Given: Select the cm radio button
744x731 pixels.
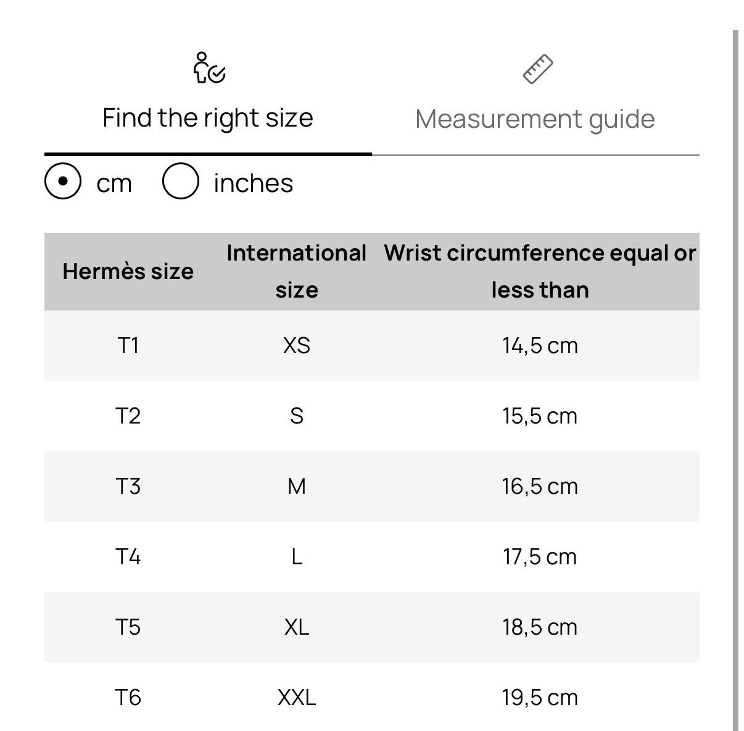Looking at the screenshot, I should click(x=63, y=182).
